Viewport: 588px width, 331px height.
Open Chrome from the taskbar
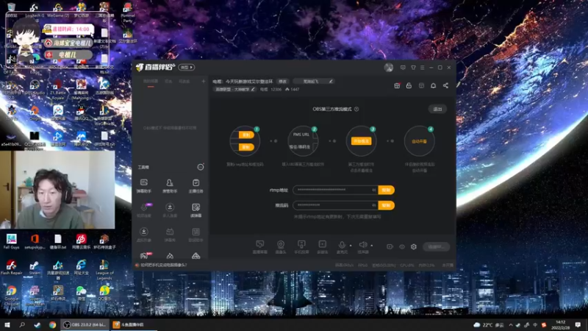coord(52,324)
